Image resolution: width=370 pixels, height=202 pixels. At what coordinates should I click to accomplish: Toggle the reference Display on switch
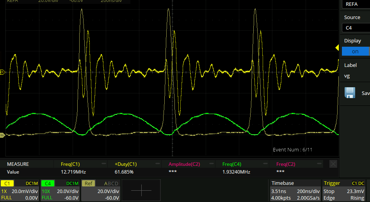click(x=355, y=51)
